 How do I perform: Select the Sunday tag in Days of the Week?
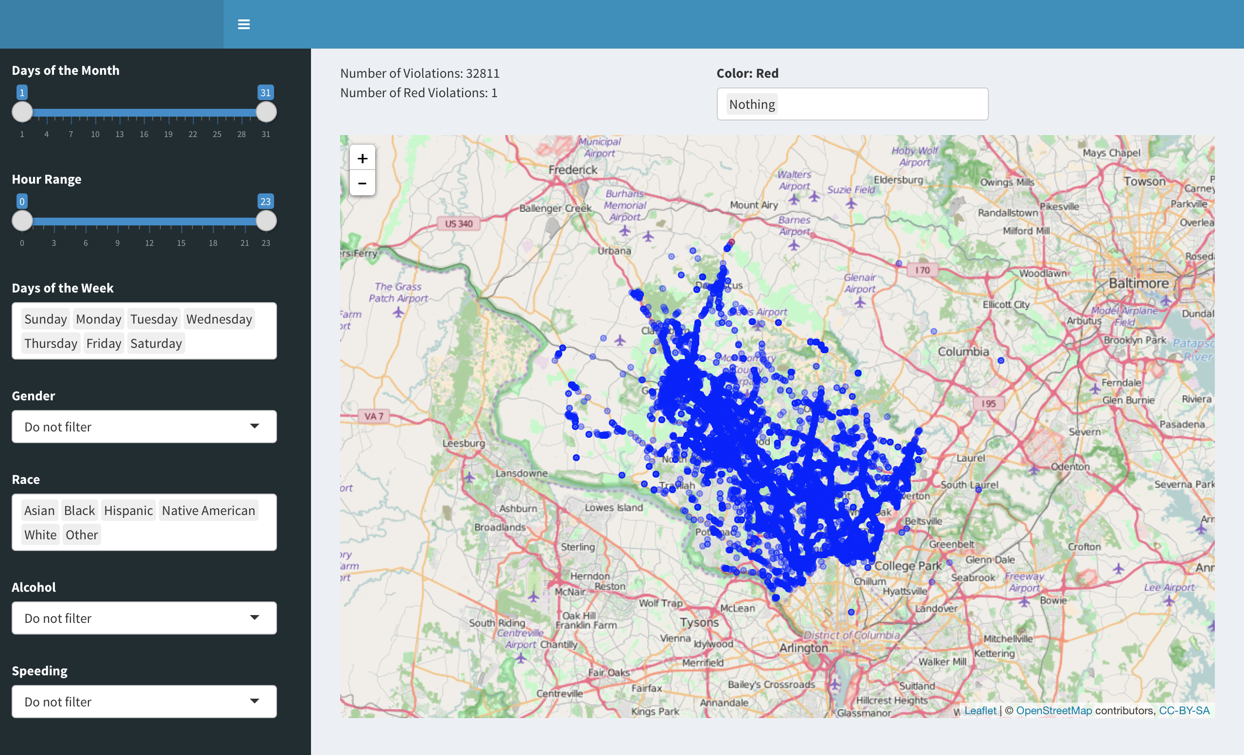coord(46,319)
